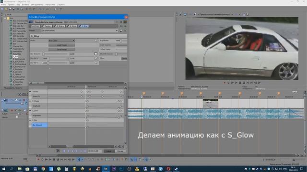Screen dimensions: 307x172
Task: Click the Blur Amount slider handle
Action: tap(44, 54)
